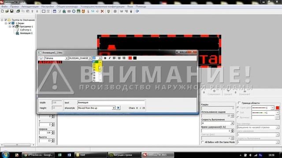Screen dimensions: 282x158
Task: Click the preview play arrow beside showstyle
Action: pos(118,108)
